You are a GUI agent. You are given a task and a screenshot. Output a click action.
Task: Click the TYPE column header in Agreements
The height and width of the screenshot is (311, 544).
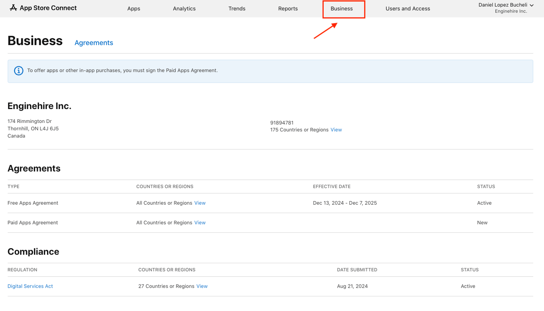(x=13, y=187)
